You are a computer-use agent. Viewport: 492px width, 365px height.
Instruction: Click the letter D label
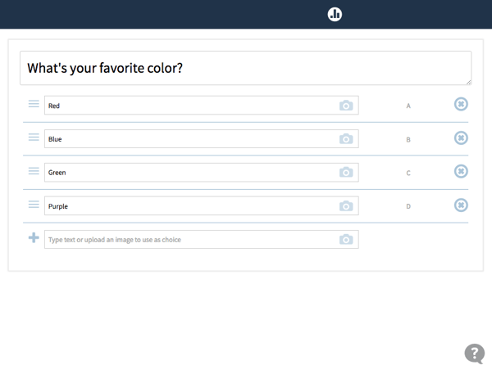coord(408,206)
